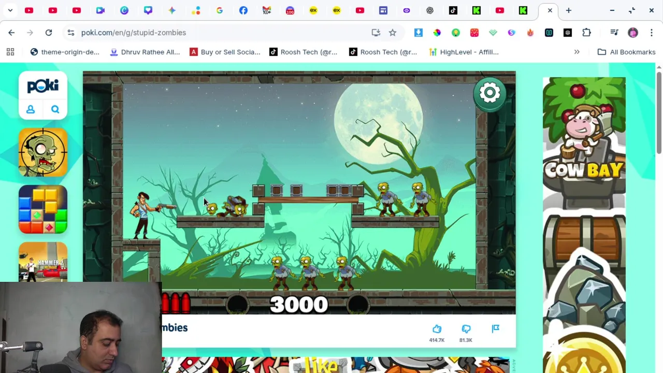Click the 3000 score display
Image resolution: width=663 pixels, height=373 pixels.
tap(299, 305)
